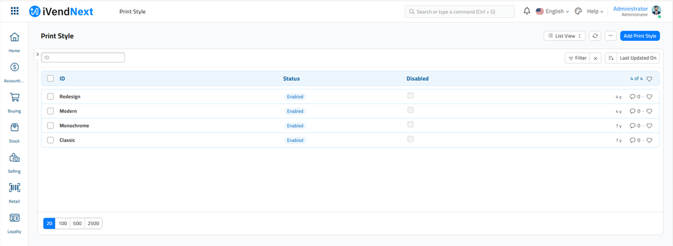Viewport: 673px width, 246px height.
Task: Toggle sort order direction icon
Action: click(611, 58)
